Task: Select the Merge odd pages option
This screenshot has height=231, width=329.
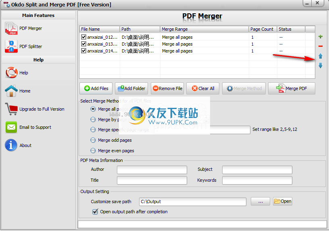Action: 93,140
